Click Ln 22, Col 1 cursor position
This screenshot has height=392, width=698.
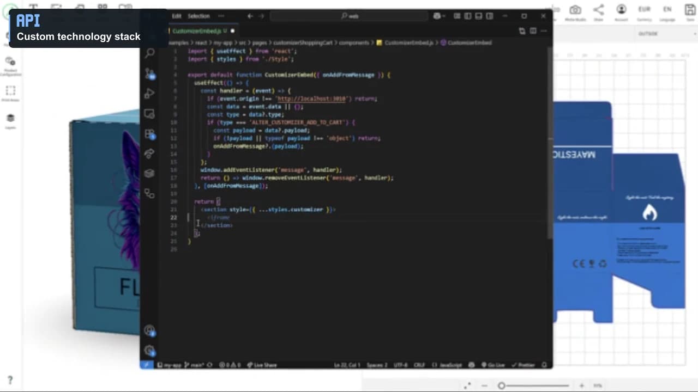[347, 365]
